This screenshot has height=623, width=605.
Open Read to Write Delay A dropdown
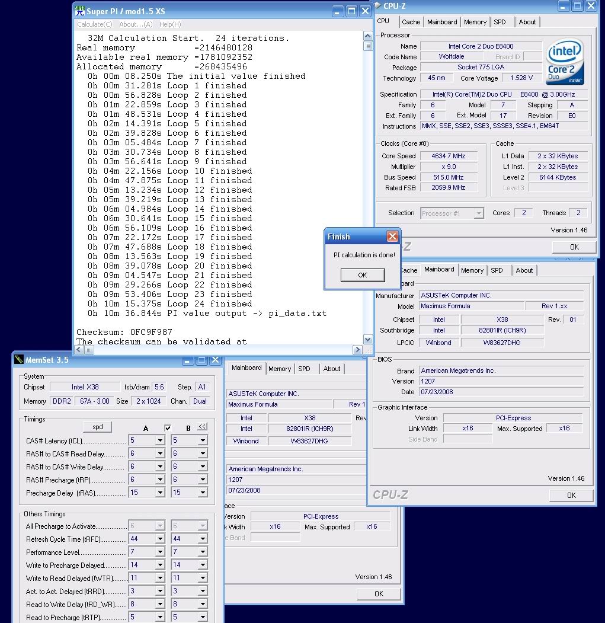click(160, 604)
